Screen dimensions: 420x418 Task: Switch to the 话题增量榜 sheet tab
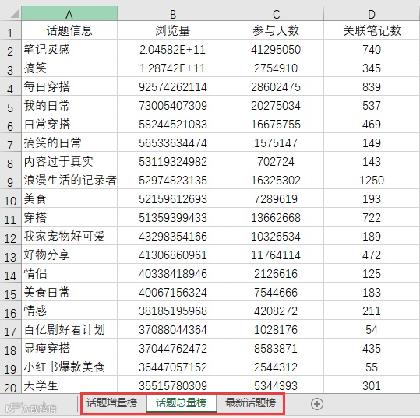[111, 402]
